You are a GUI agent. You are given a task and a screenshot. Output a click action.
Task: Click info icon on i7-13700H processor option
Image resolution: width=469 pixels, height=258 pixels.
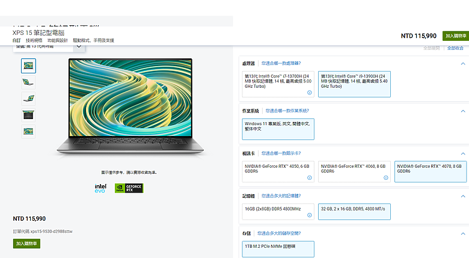coord(310,93)
